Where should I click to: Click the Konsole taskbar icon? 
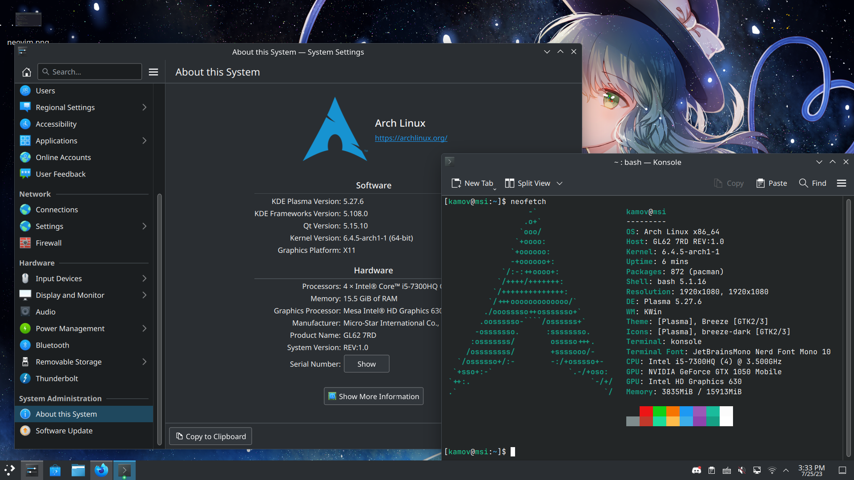coord(125,470)
